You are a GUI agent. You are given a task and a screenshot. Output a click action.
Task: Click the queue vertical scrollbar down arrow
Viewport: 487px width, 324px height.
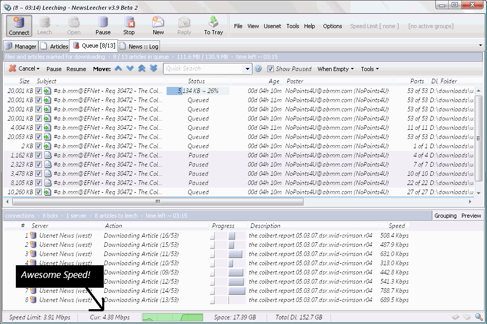[x=478, y=193]
